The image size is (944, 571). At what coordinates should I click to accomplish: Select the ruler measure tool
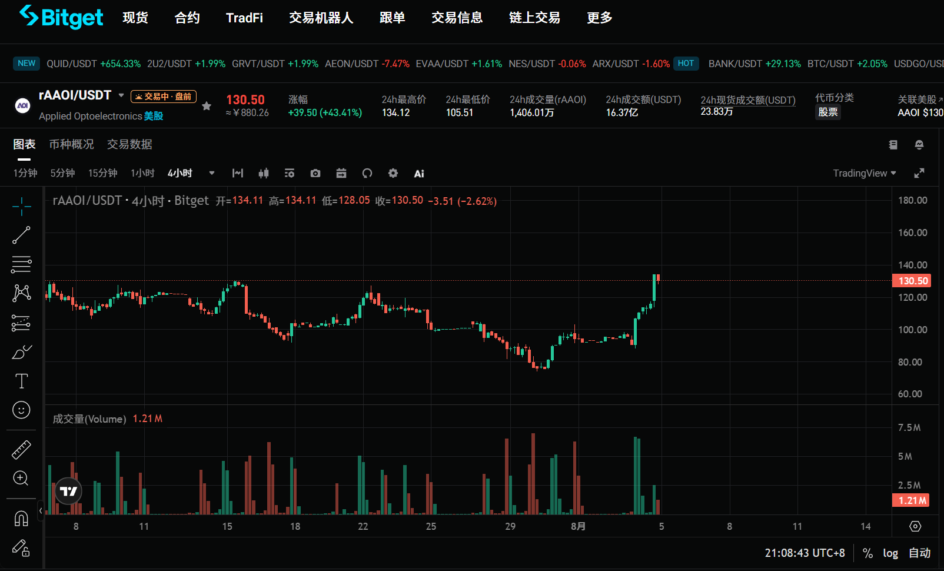pyautogui.click(x=21, y=450)
